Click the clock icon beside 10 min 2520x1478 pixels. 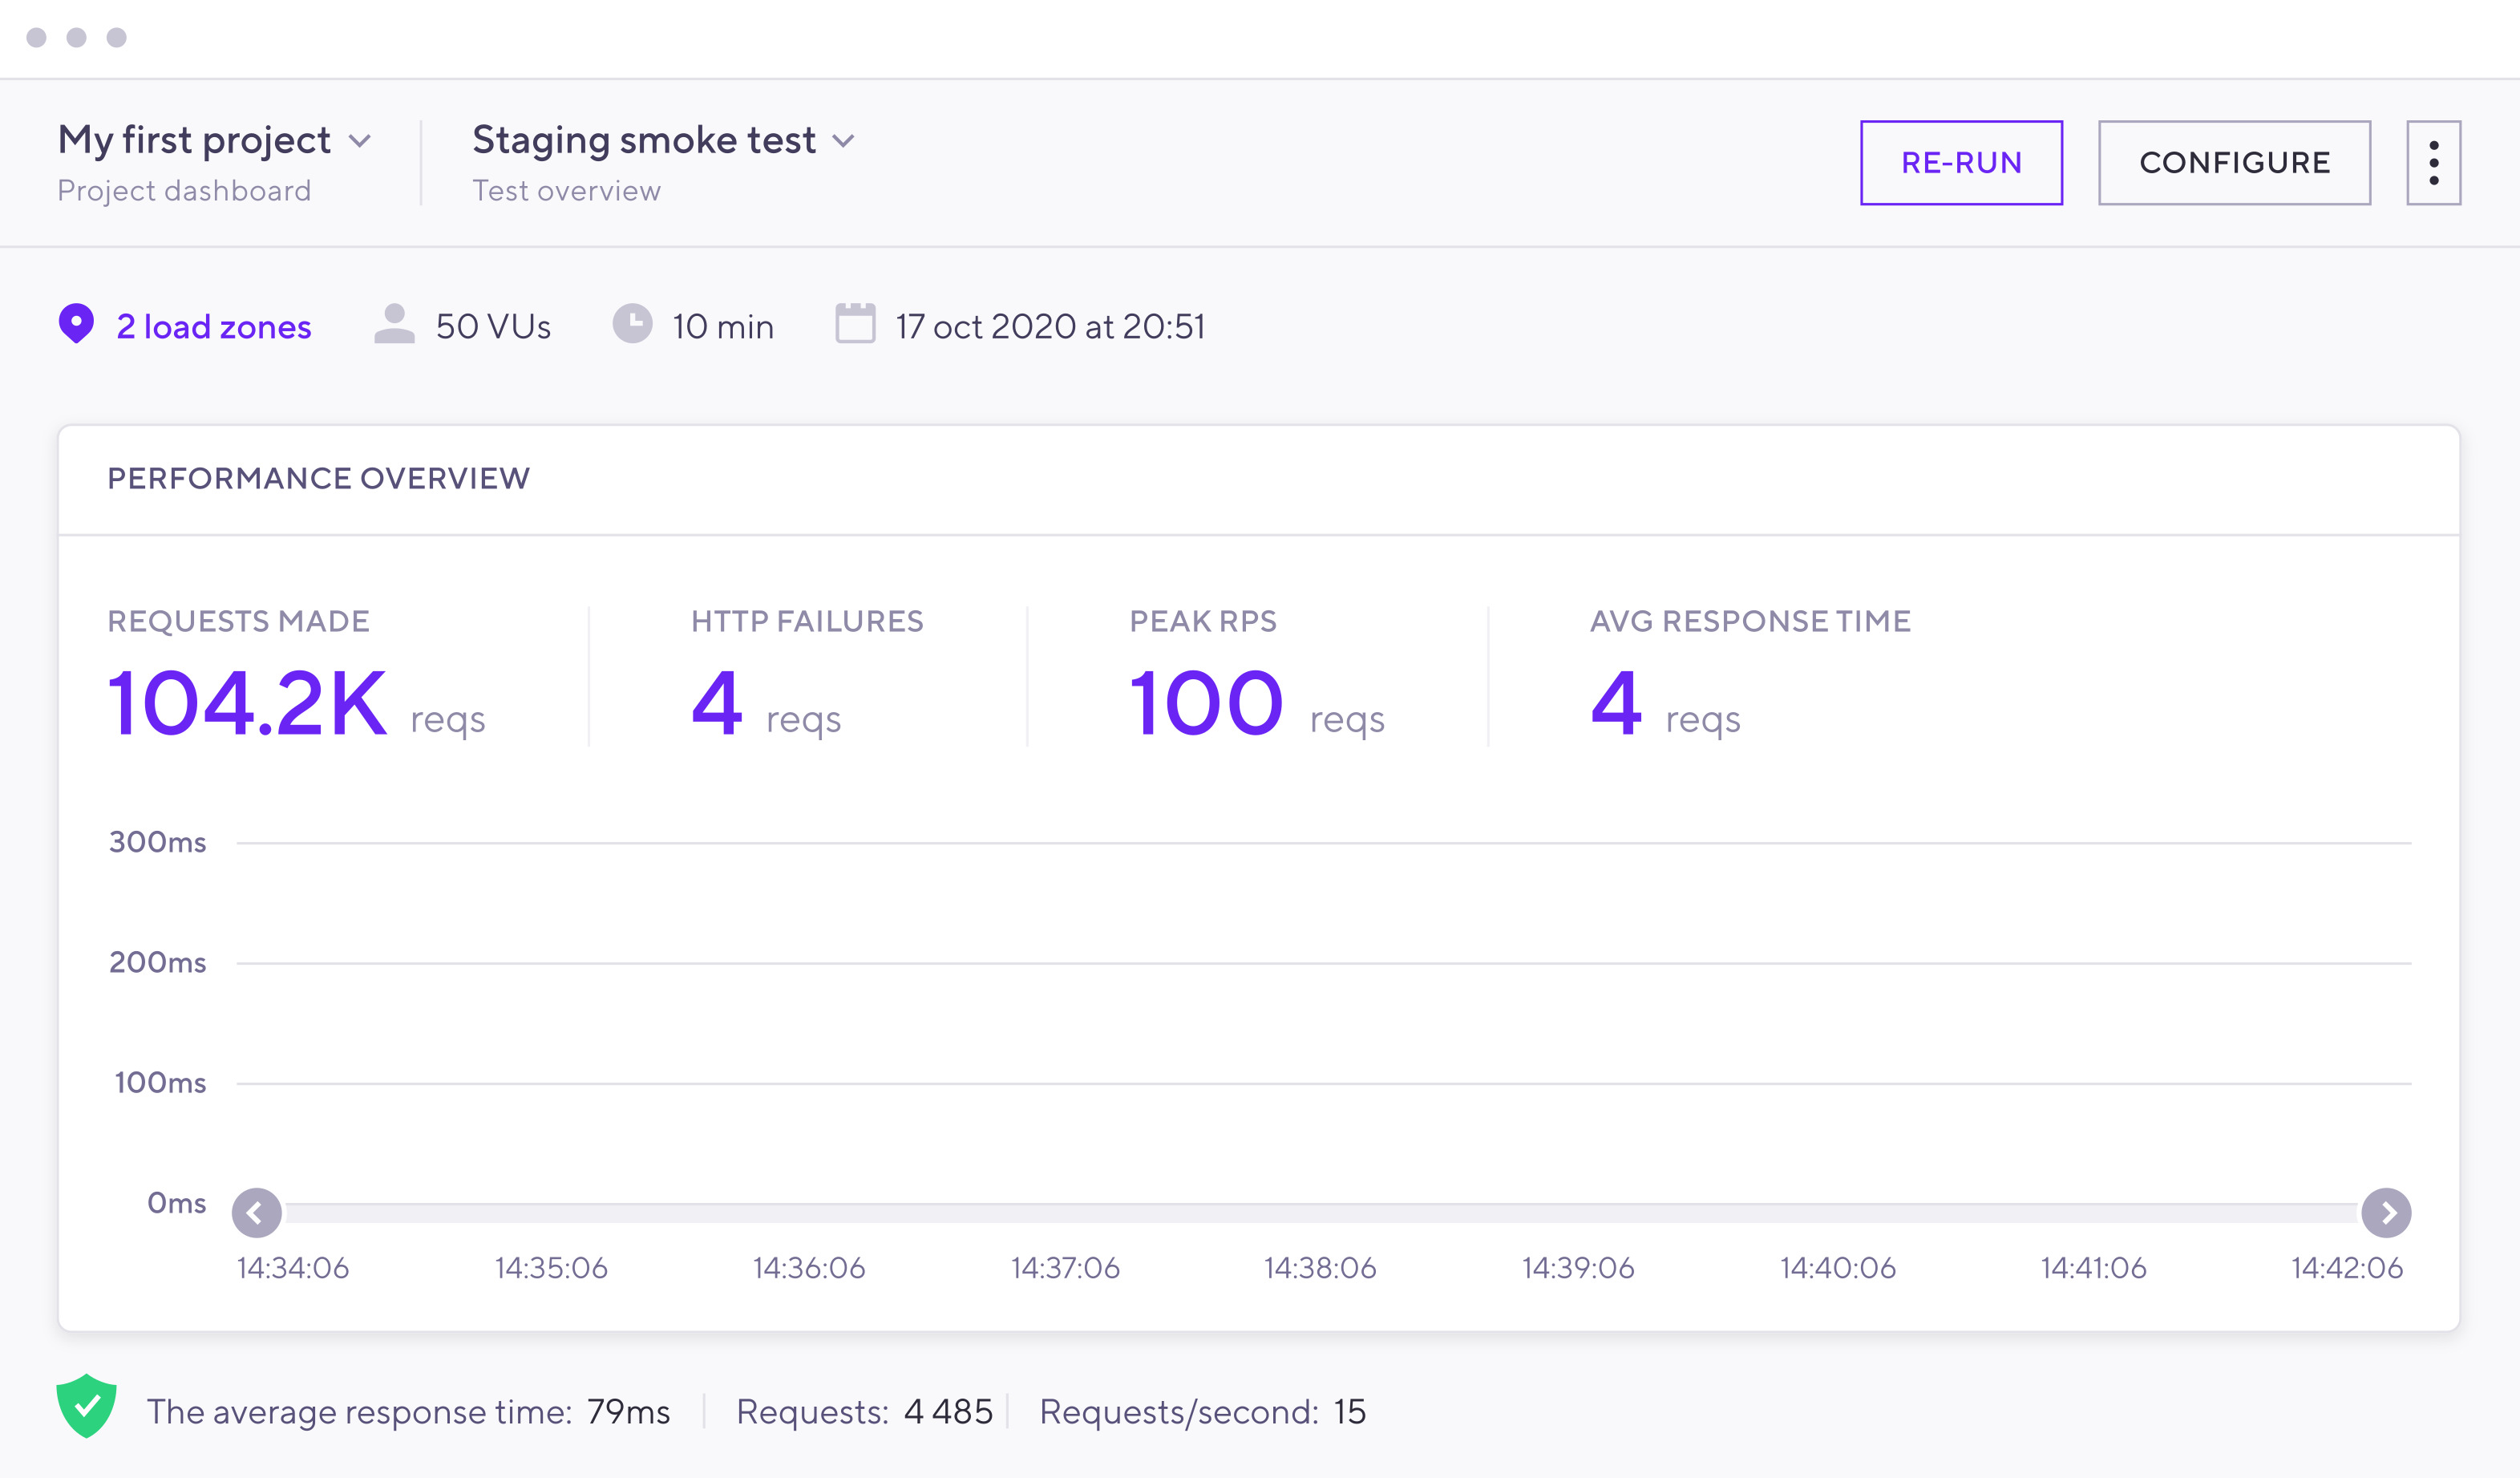point(632,324)
